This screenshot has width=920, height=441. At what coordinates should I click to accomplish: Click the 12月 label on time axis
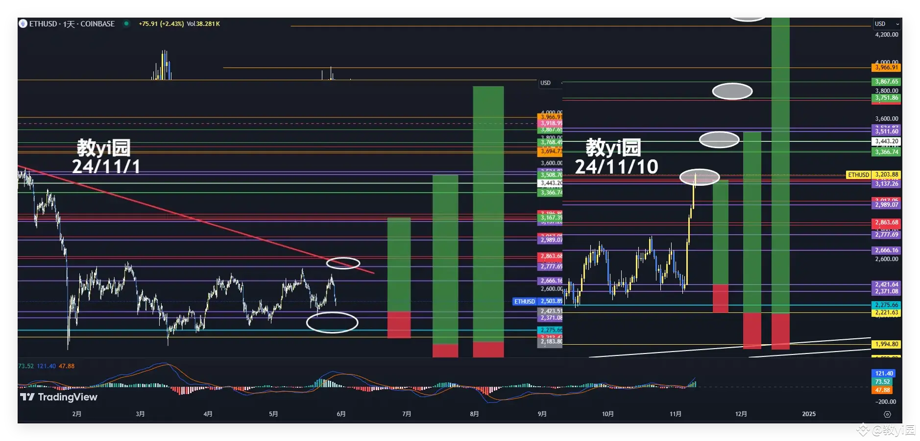pos(741,414)
